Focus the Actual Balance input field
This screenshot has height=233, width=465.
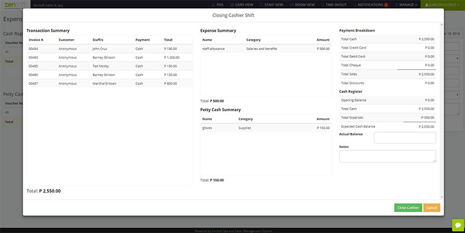405,138
